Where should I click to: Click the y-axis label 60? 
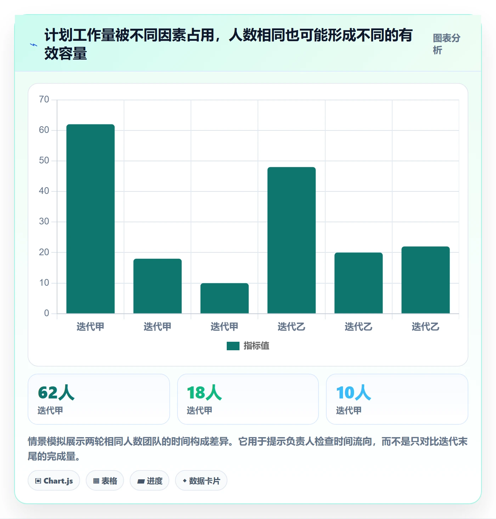44,130
